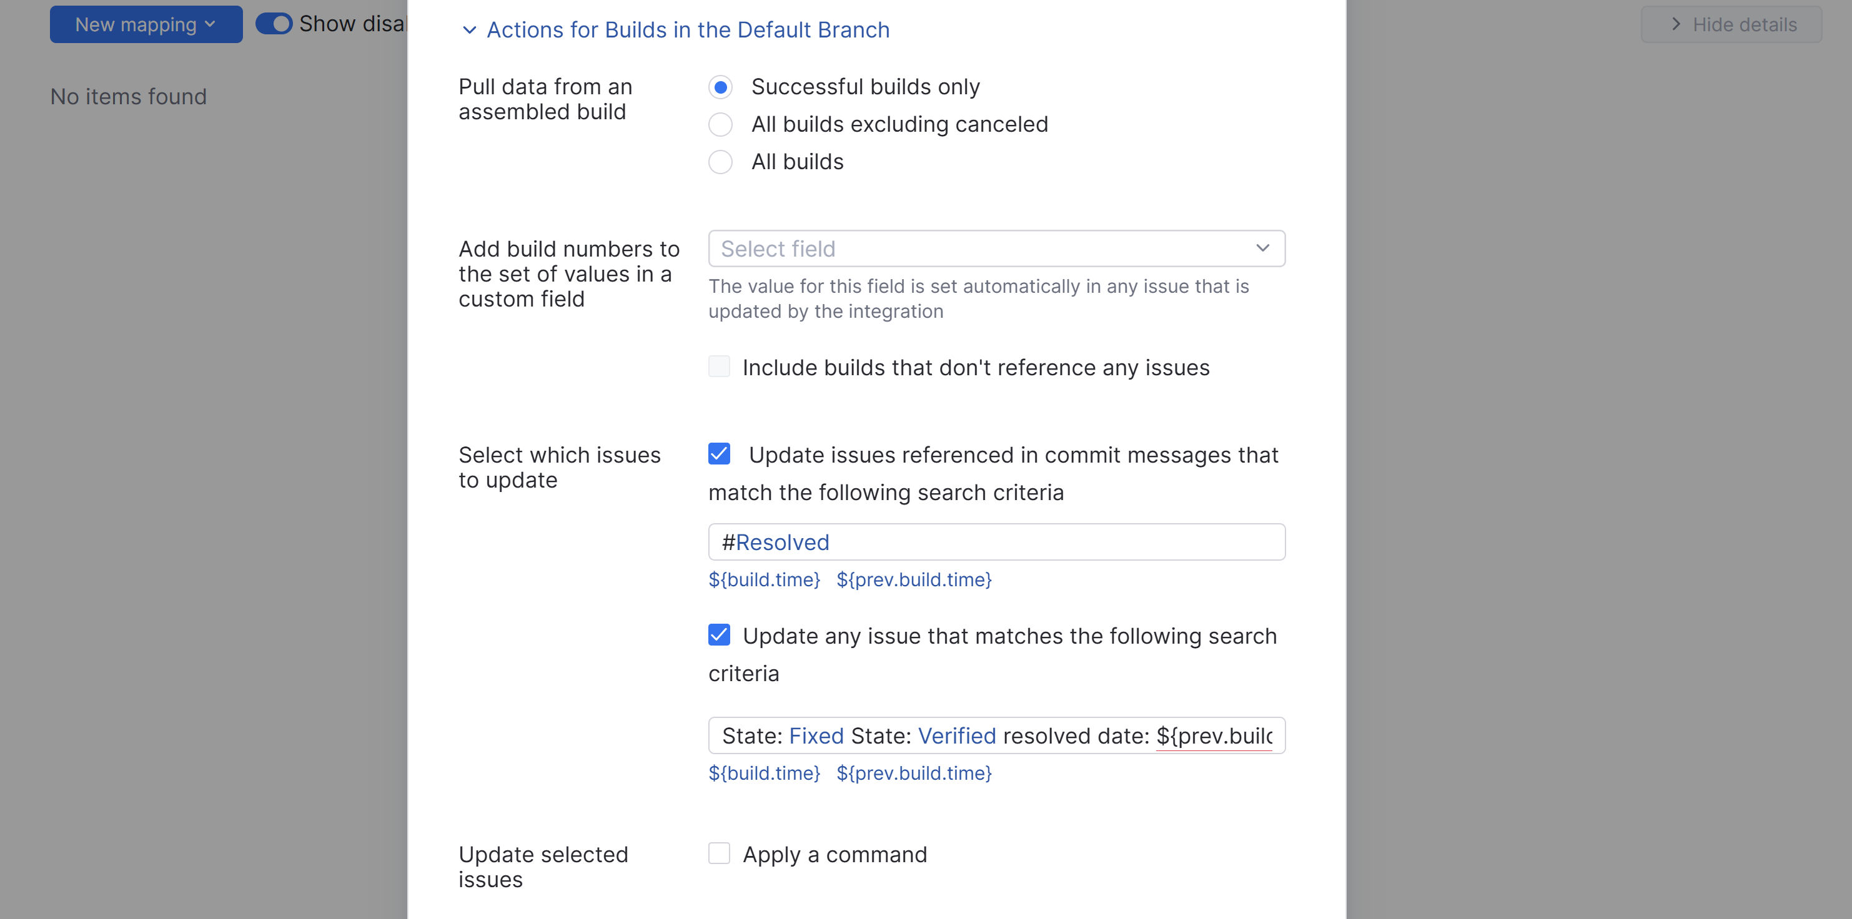Insert the ${build.time} variable below #Resolved
This screenshot has height=919, width=1852.
(x=765, y=580)
